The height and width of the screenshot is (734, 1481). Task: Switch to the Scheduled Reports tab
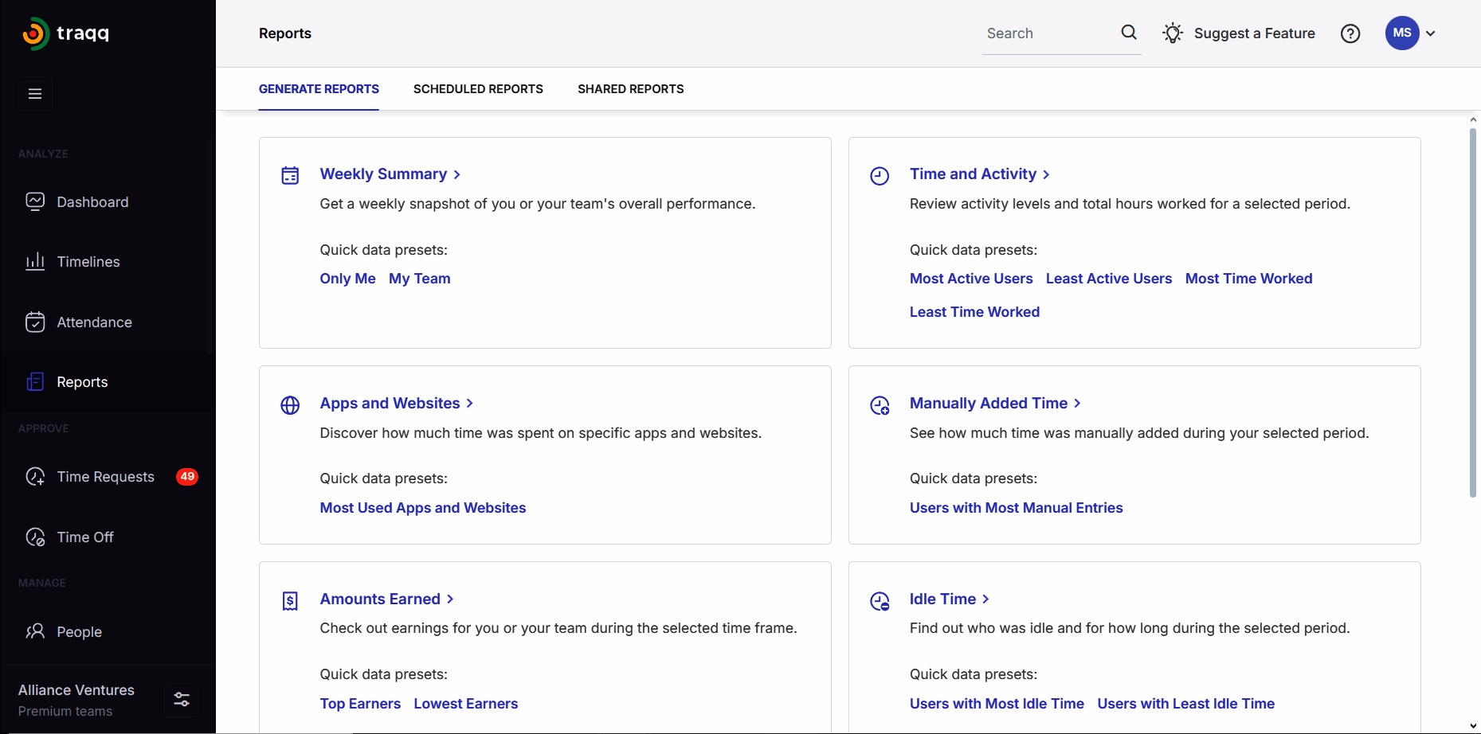(x=478, y=89)
